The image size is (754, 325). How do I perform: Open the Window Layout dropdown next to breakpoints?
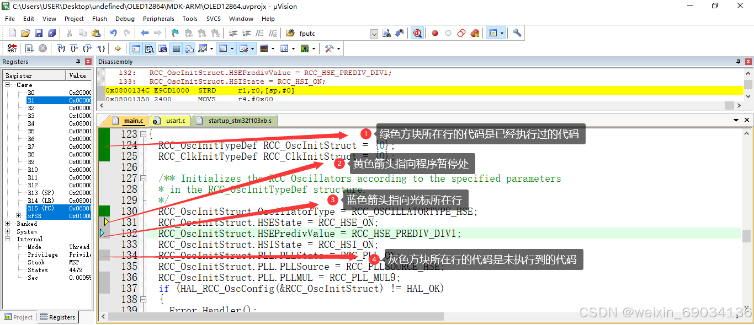click(502, 33)
